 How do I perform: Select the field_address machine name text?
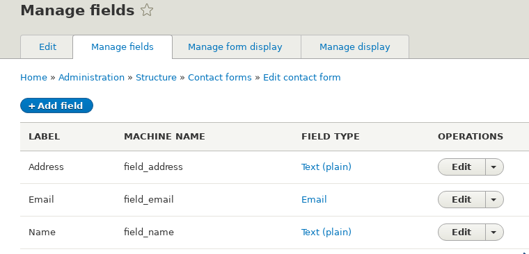tap(153, 167)
